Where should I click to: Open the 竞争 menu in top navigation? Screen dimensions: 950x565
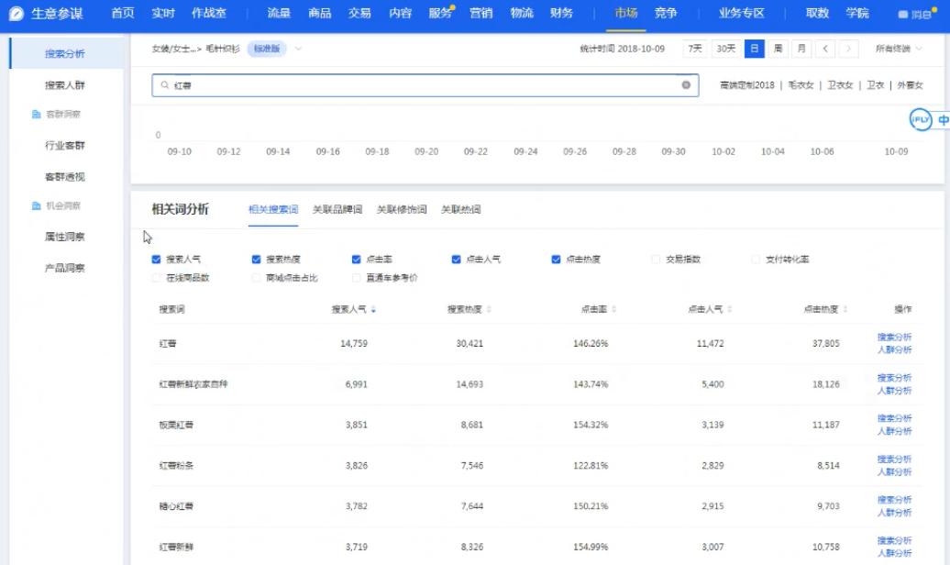664,14
